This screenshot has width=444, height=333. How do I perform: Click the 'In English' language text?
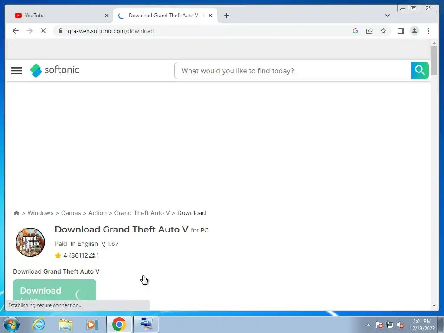point(84,244)
